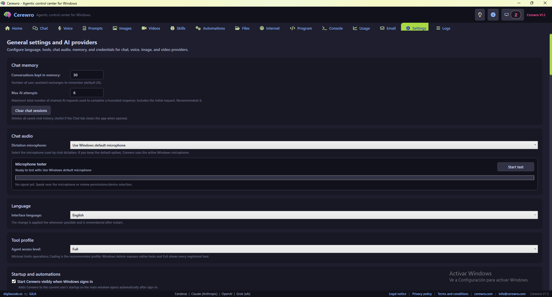Open the Privacy policy link
Screen dimensions: 552x297
422,294
